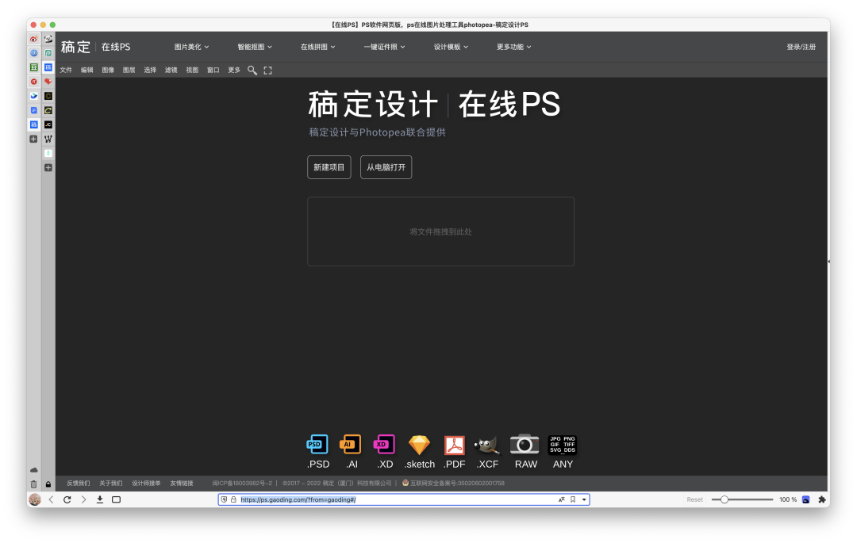Click the trash icon in sidebar bottom
This screenshot has width=857, height=543.
[x=34, y=484]
